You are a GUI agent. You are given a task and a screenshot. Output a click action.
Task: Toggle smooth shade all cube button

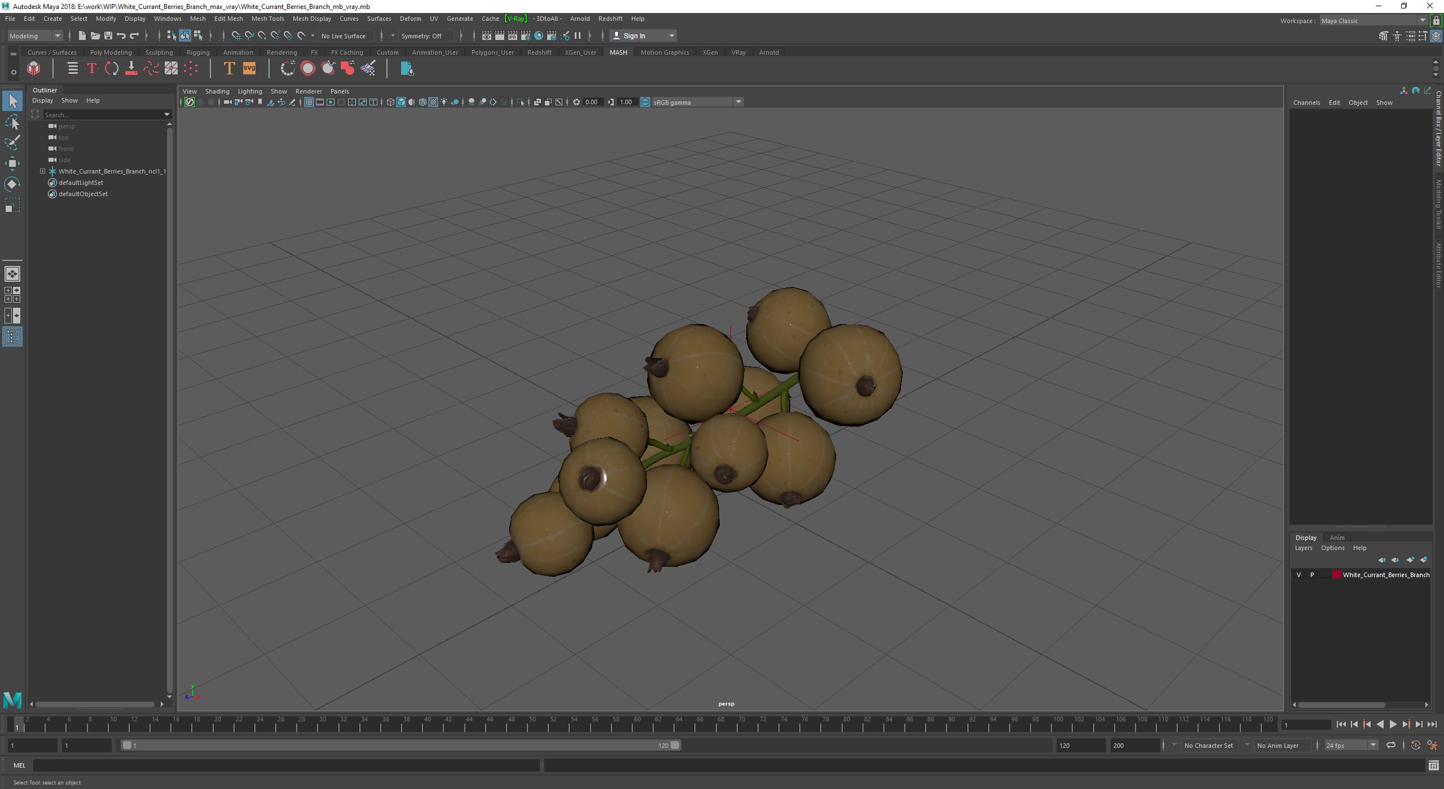coord(401,102)
